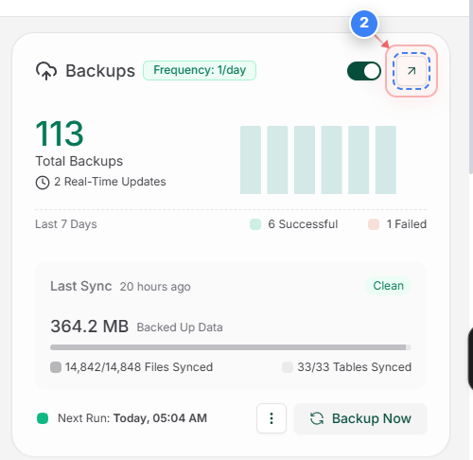Click the Total Backups label
Image resolution: width=473 pixels, height=460 pixels.
79,161
